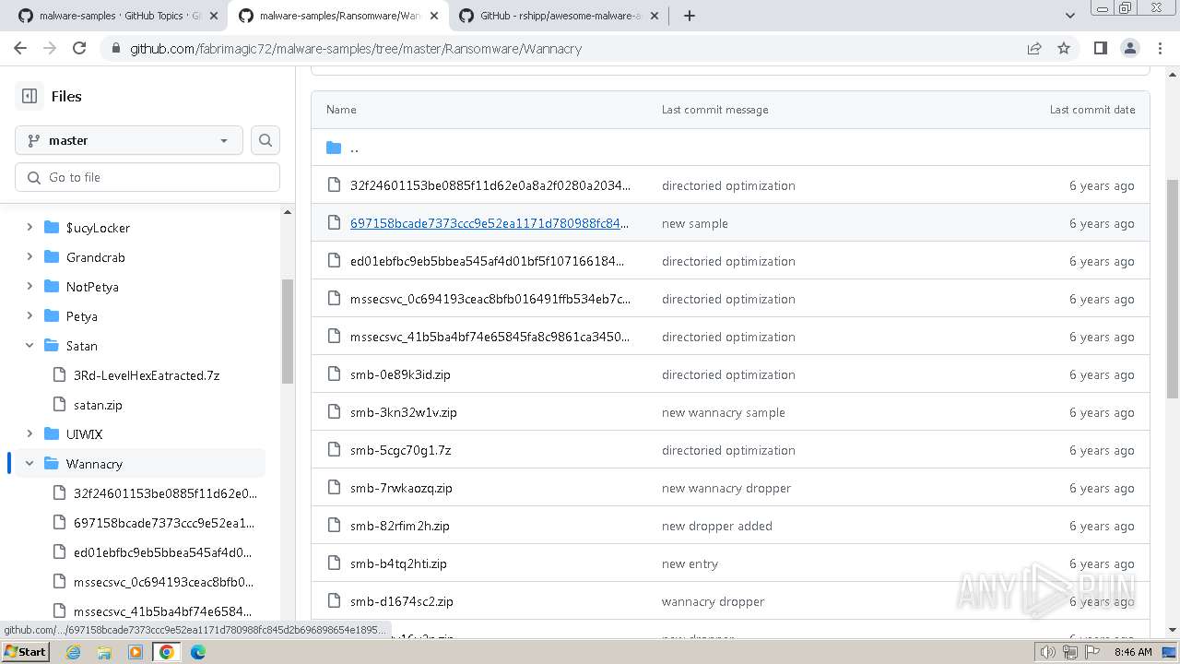
Task: Open the Chrome three-dot menu
Action: point(1159,48)
